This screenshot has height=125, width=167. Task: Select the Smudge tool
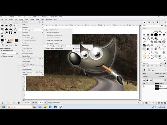coord(6,33)
